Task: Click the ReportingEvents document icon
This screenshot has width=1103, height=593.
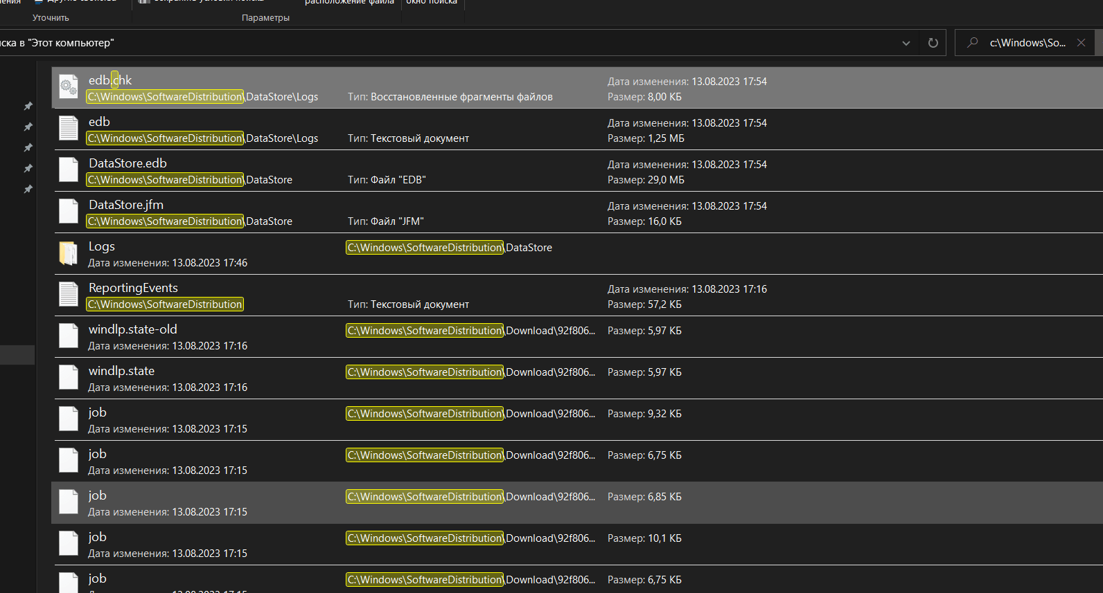Action: (69, 294)
